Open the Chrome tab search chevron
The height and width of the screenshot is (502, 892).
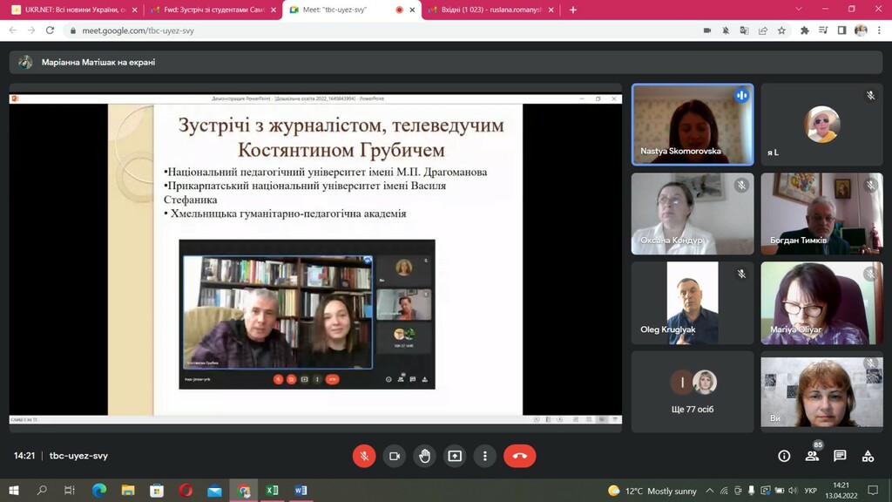pyautogui.click(x=800, y=10)
